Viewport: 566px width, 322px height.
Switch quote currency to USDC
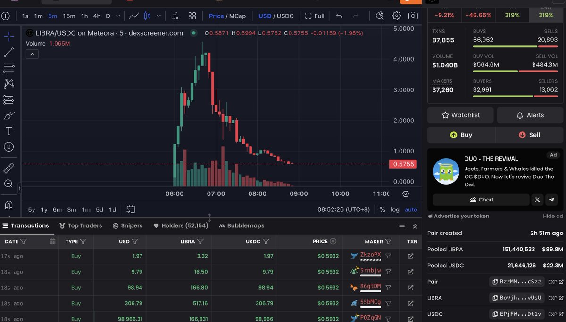click(285, 16)
